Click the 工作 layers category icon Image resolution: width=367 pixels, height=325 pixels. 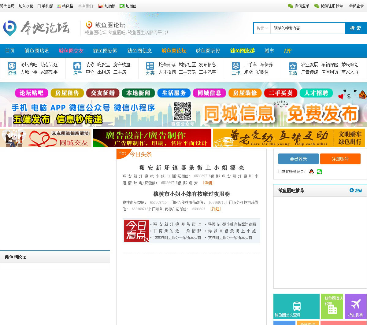click(x=236, y=66)
